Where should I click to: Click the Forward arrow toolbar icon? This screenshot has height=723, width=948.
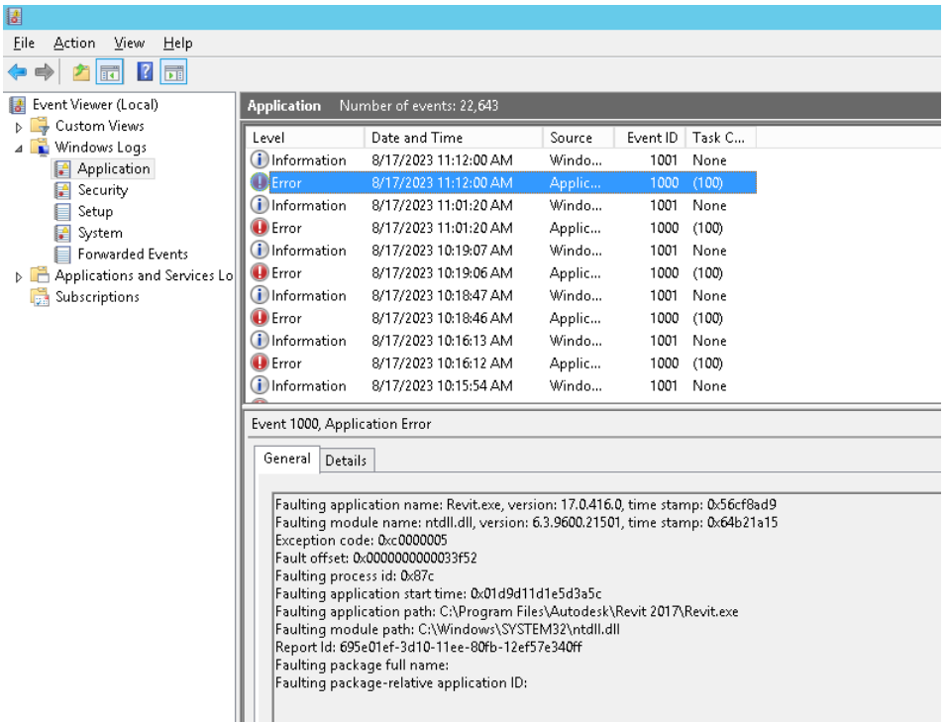[x=45, y=72]
